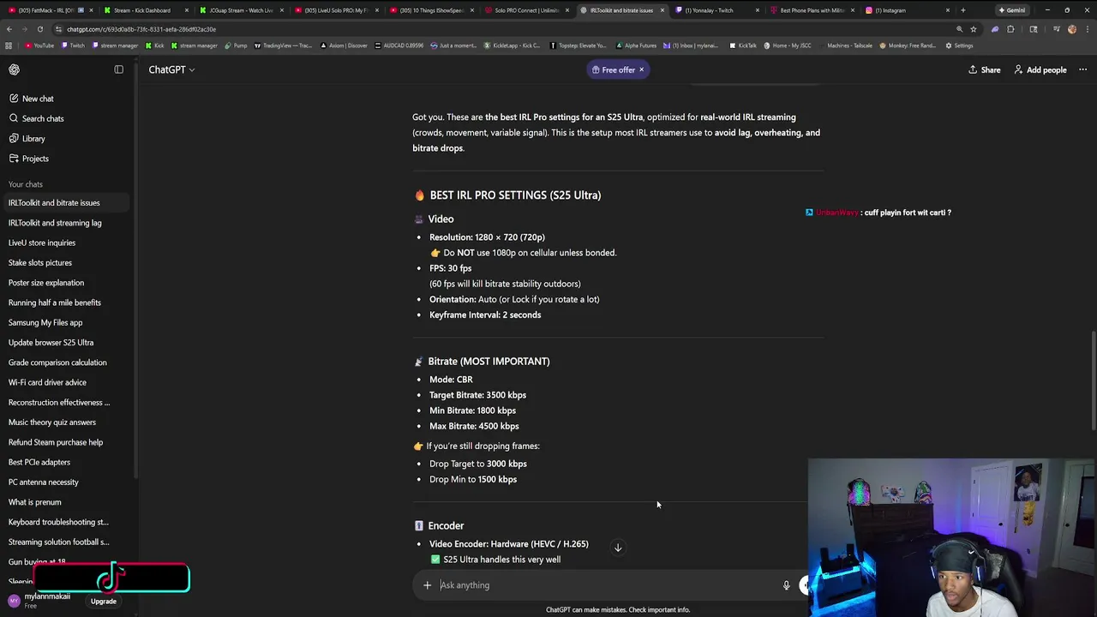Reload the current page
The height and width of the screenshot is (617, 1097).
pyautogui.click(x=39, y=29)
